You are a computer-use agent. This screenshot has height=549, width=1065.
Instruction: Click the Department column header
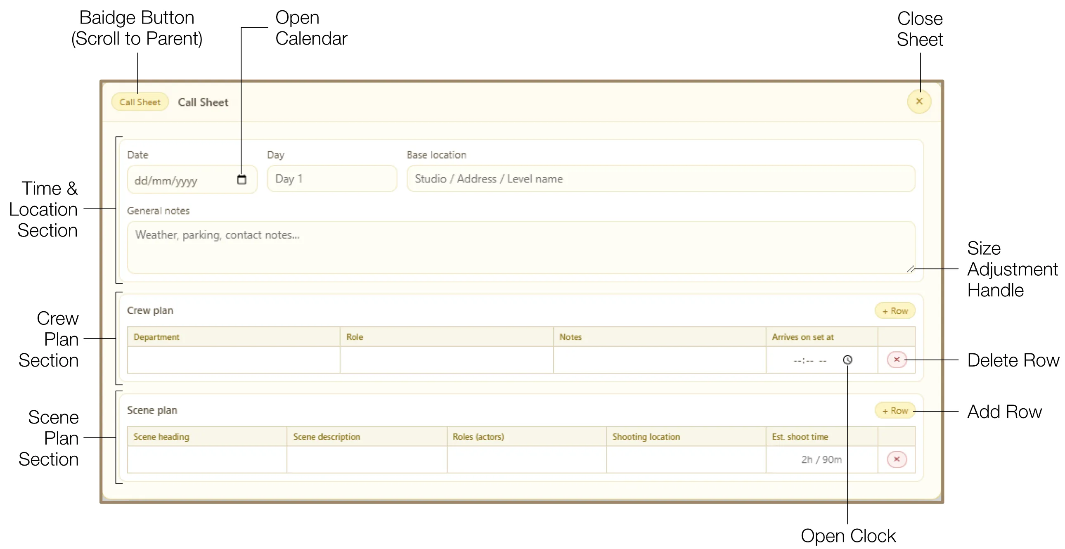coord(234,336)
